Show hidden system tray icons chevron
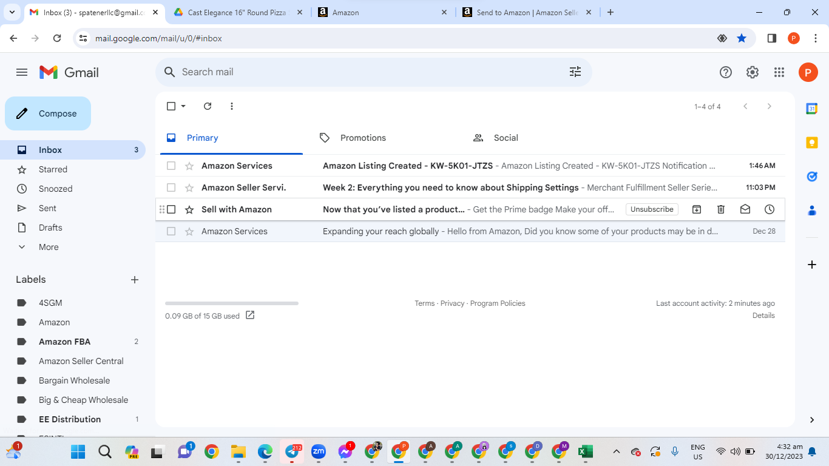The image size is (829, 466). pyautogui.click(x=617, y=451)
